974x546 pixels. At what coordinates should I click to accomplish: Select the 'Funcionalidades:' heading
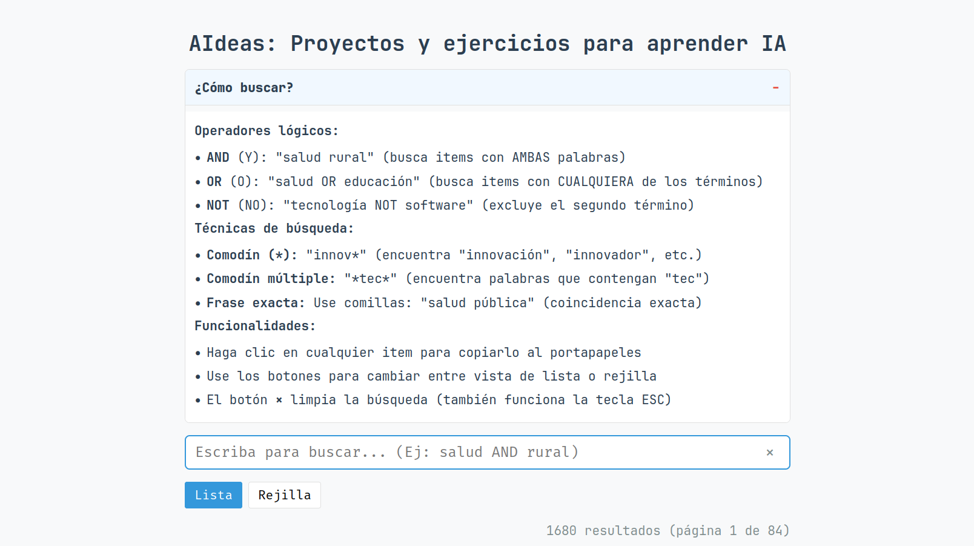pos(255,326)
